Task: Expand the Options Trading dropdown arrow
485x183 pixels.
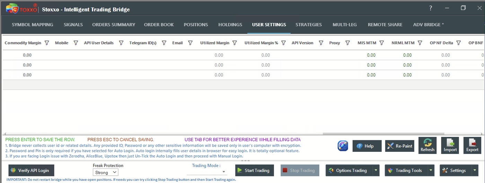Action: [x=376, y=170]
